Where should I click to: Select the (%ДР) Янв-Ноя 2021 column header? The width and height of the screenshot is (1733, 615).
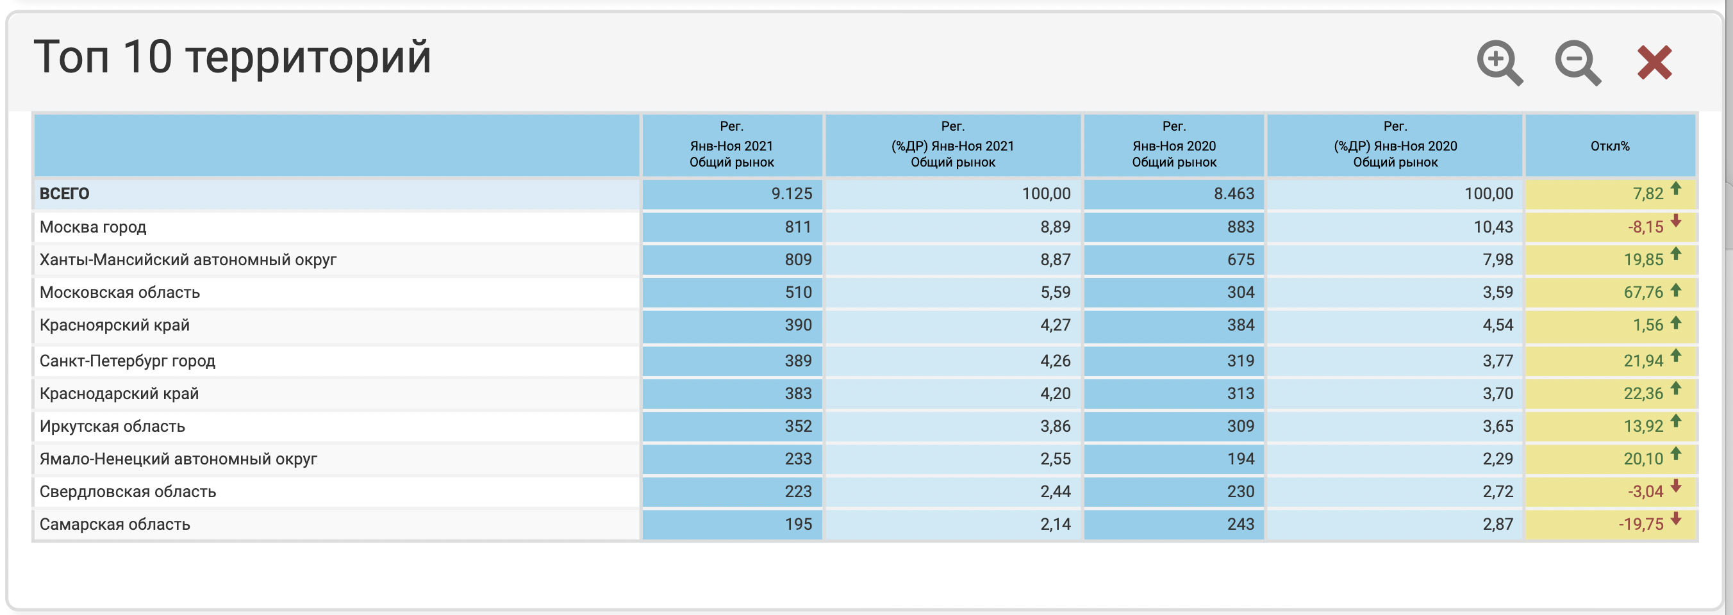point(952,145)
